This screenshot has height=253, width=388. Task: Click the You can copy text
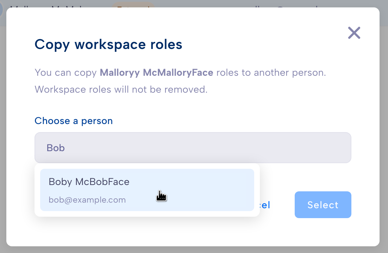pyautogui.click(x=65, y=73)
